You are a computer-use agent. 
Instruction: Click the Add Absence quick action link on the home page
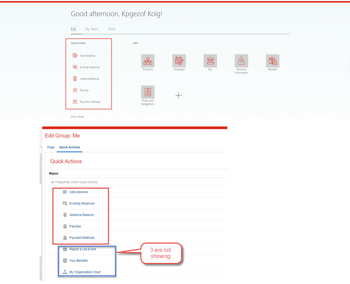point(88,56)
